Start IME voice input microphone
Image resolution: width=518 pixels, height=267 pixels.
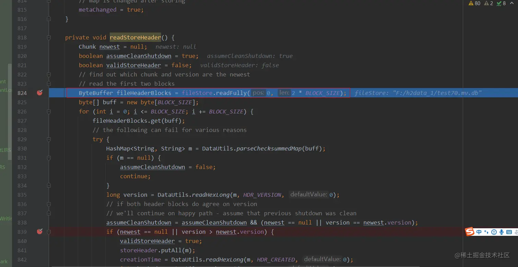(x=502, y=232)
